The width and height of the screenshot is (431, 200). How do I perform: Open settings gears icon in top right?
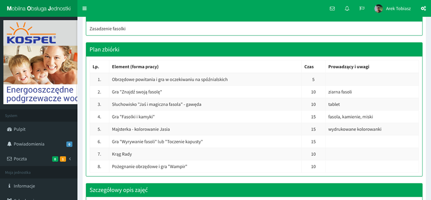click(x=423, y=9)
